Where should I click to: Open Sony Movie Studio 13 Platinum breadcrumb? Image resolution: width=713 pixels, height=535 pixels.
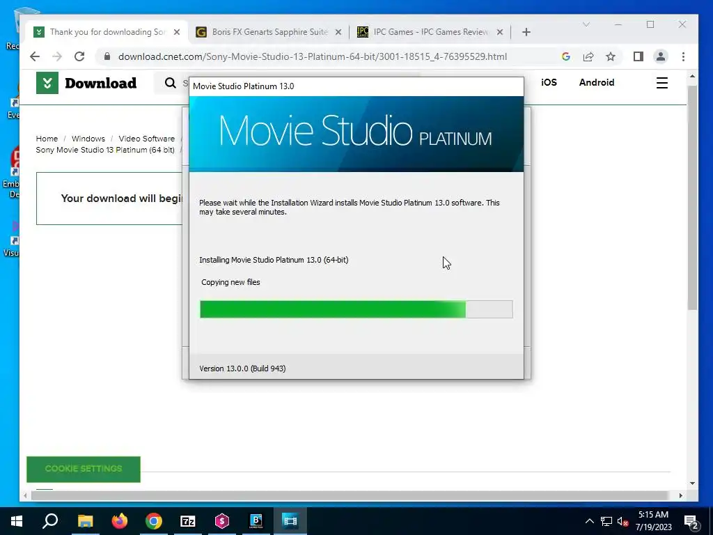coord(105,150)
